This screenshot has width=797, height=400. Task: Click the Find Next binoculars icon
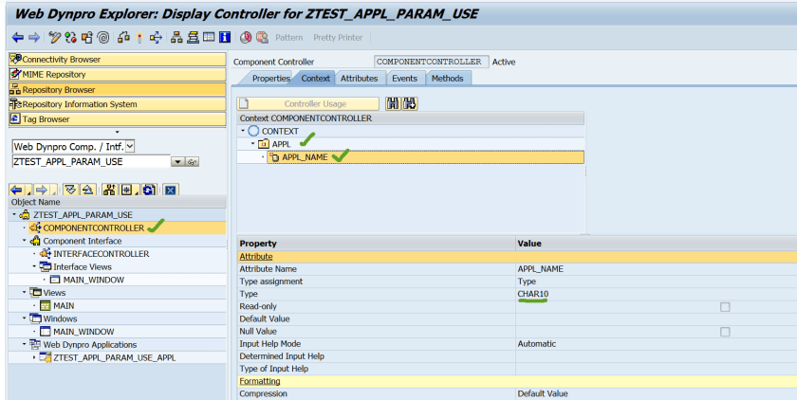pos(410,103)
